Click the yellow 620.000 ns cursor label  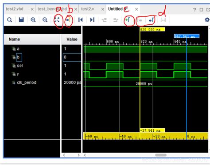(x=152, y=29)
